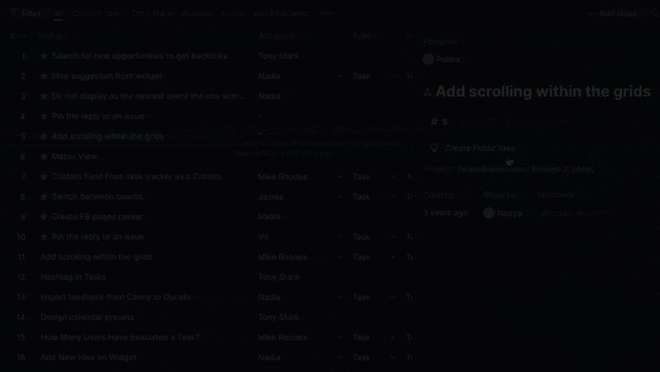660x372 pixels.
Task: Click the Filter icon in the toolbar
Action: 14,13
